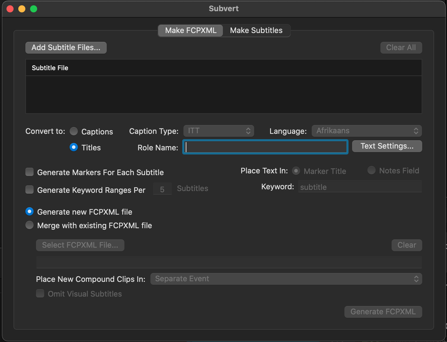Image resolution: width=447 pixels, height=342 pixels.
Task: Click the Keyword field containing subtitle
Action: tap(360, 187)
